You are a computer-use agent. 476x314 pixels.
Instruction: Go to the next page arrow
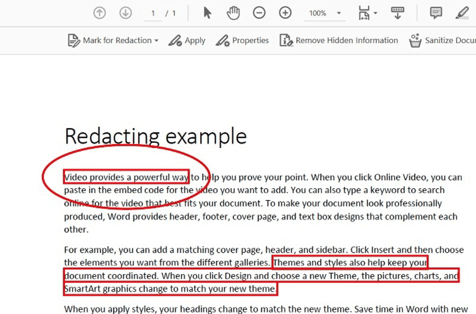pos(125,13)
